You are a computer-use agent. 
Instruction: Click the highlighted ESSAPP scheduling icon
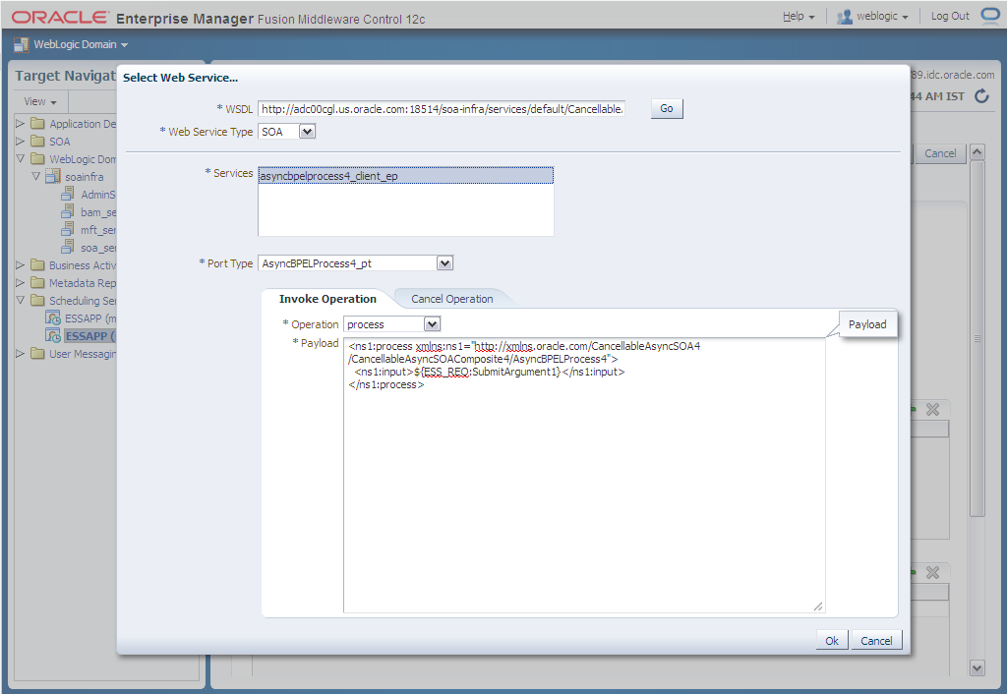tap(54, 336)
